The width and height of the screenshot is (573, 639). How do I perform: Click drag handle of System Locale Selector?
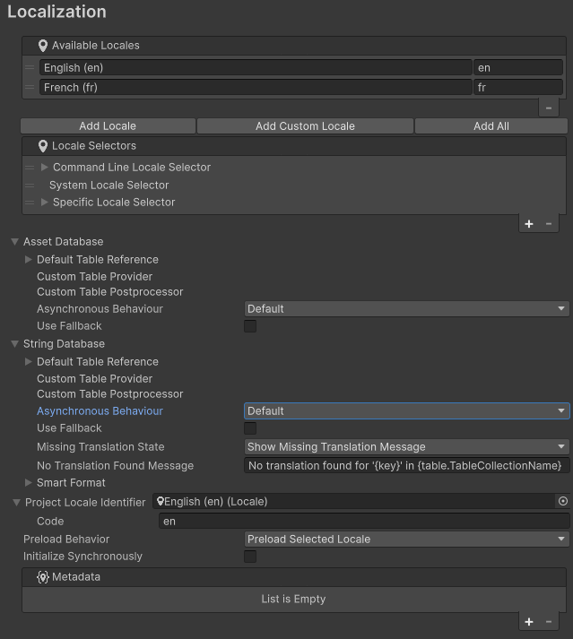tap(30, 186)
